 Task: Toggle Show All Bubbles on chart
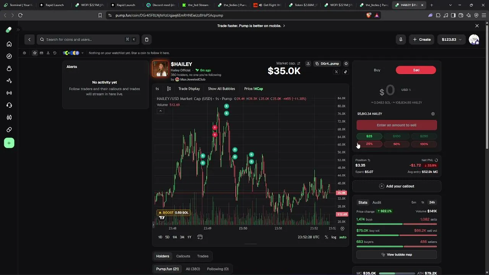click(x=222, y=89)
